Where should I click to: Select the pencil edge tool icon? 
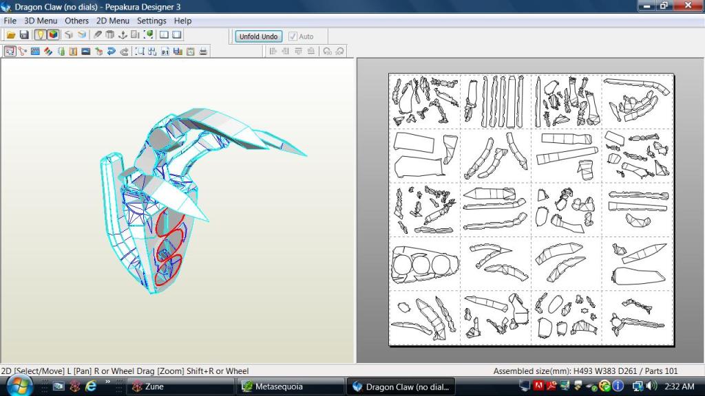tap(97, 34)
